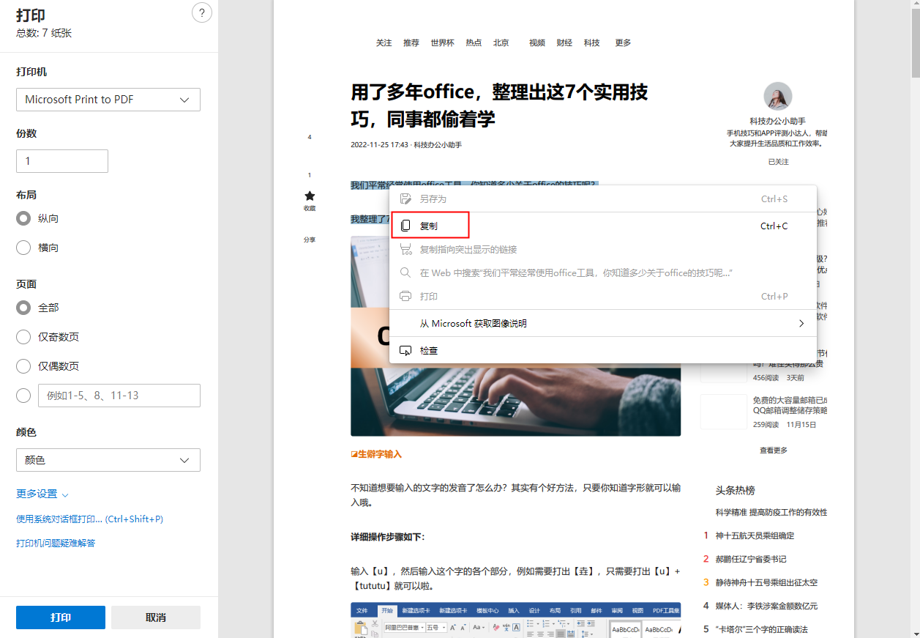Screen dimensions: 920x638
Task: Click the blue 打印 print button
Action: tap(60, 617)
